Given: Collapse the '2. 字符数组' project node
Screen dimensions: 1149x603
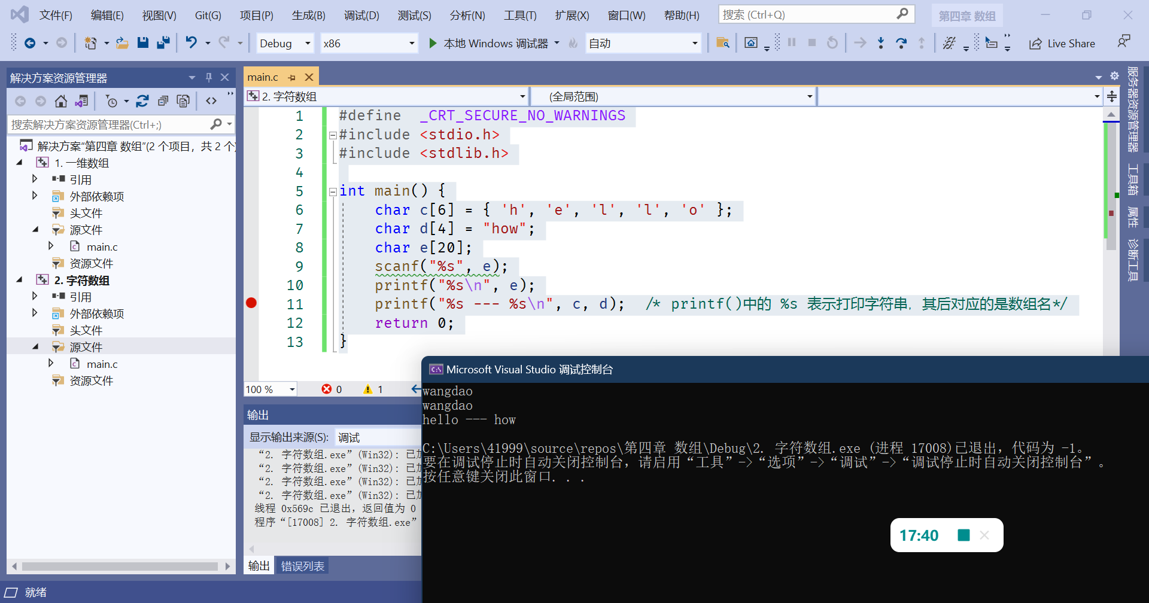Looking at the screenshot, I should tap(20, 280).
